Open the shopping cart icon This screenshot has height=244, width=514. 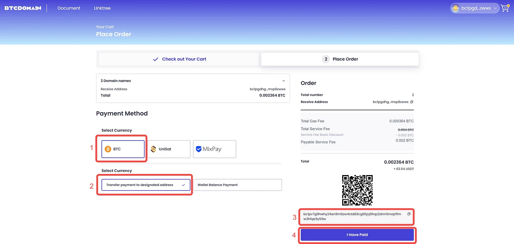click(x=505, y=8)
